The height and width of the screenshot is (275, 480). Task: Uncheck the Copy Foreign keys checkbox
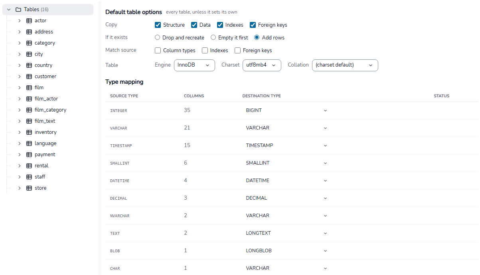tap(253, 25)
